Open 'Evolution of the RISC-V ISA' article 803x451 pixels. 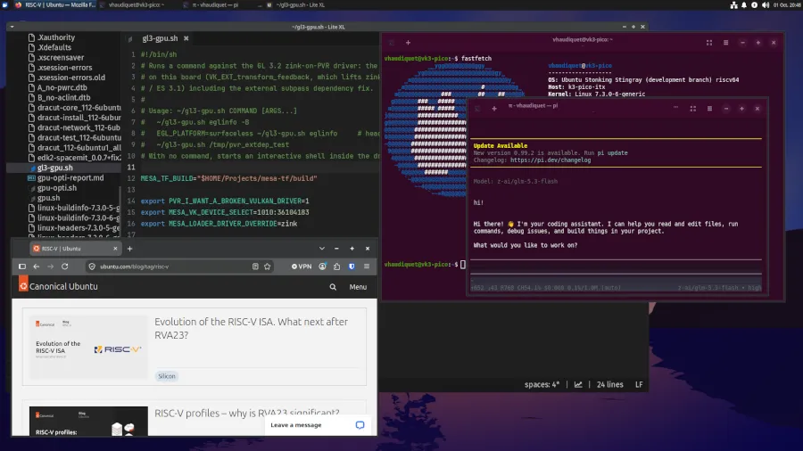point(251,328)
